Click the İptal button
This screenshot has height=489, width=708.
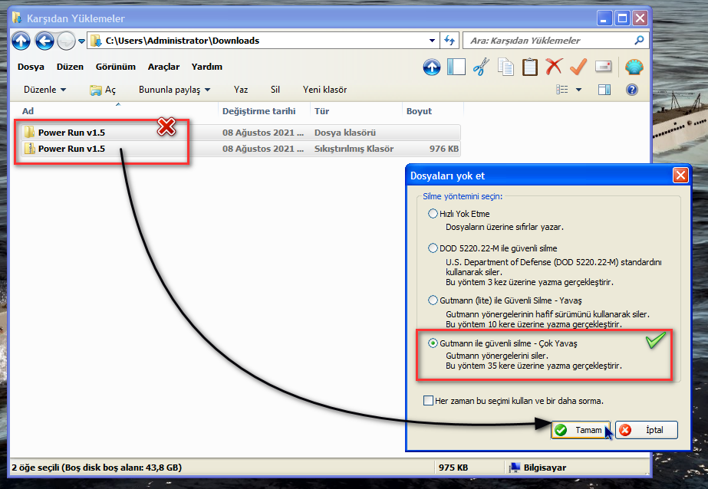(x=647, y=430)
